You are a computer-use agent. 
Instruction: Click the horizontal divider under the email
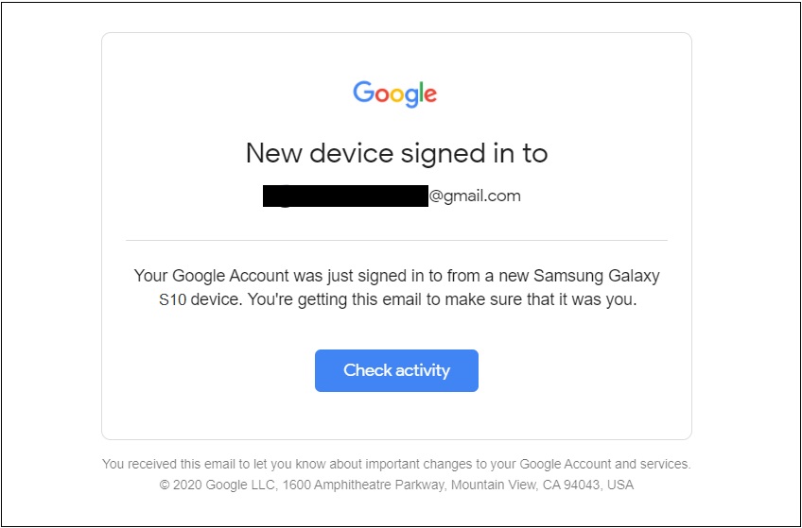pyautogui.click(x=396, y=240)
